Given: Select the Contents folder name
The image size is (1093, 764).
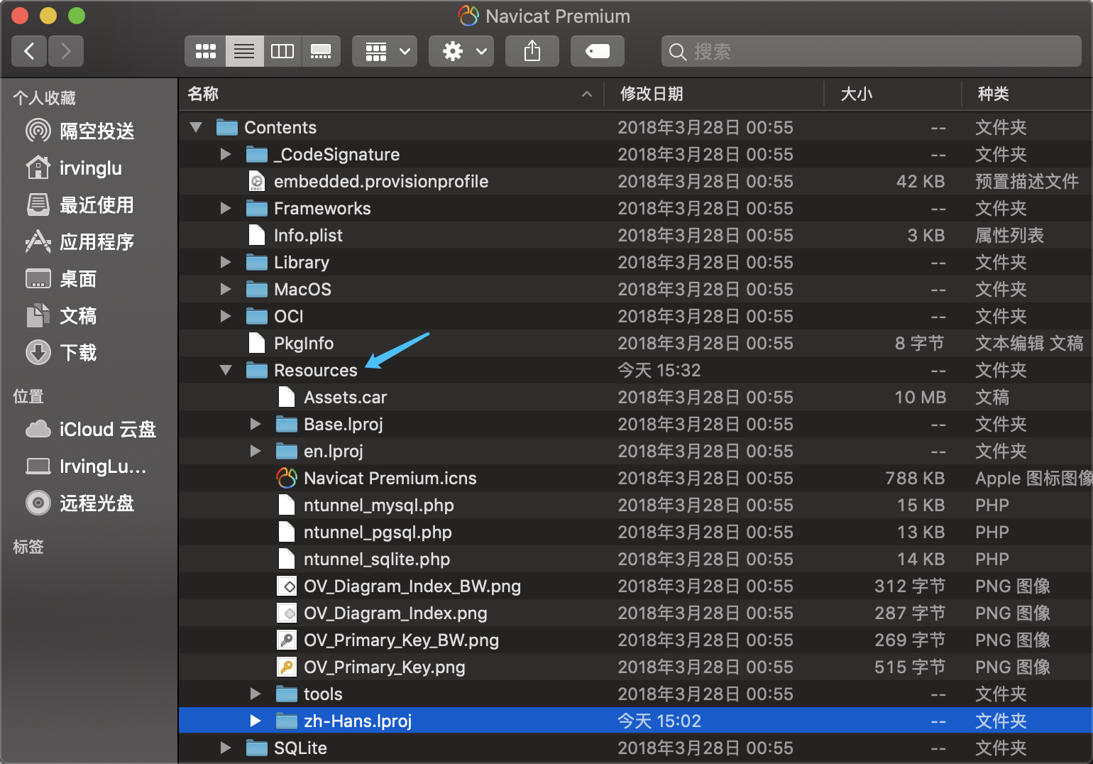Looking at the screenshot, I should click(280, 128).
